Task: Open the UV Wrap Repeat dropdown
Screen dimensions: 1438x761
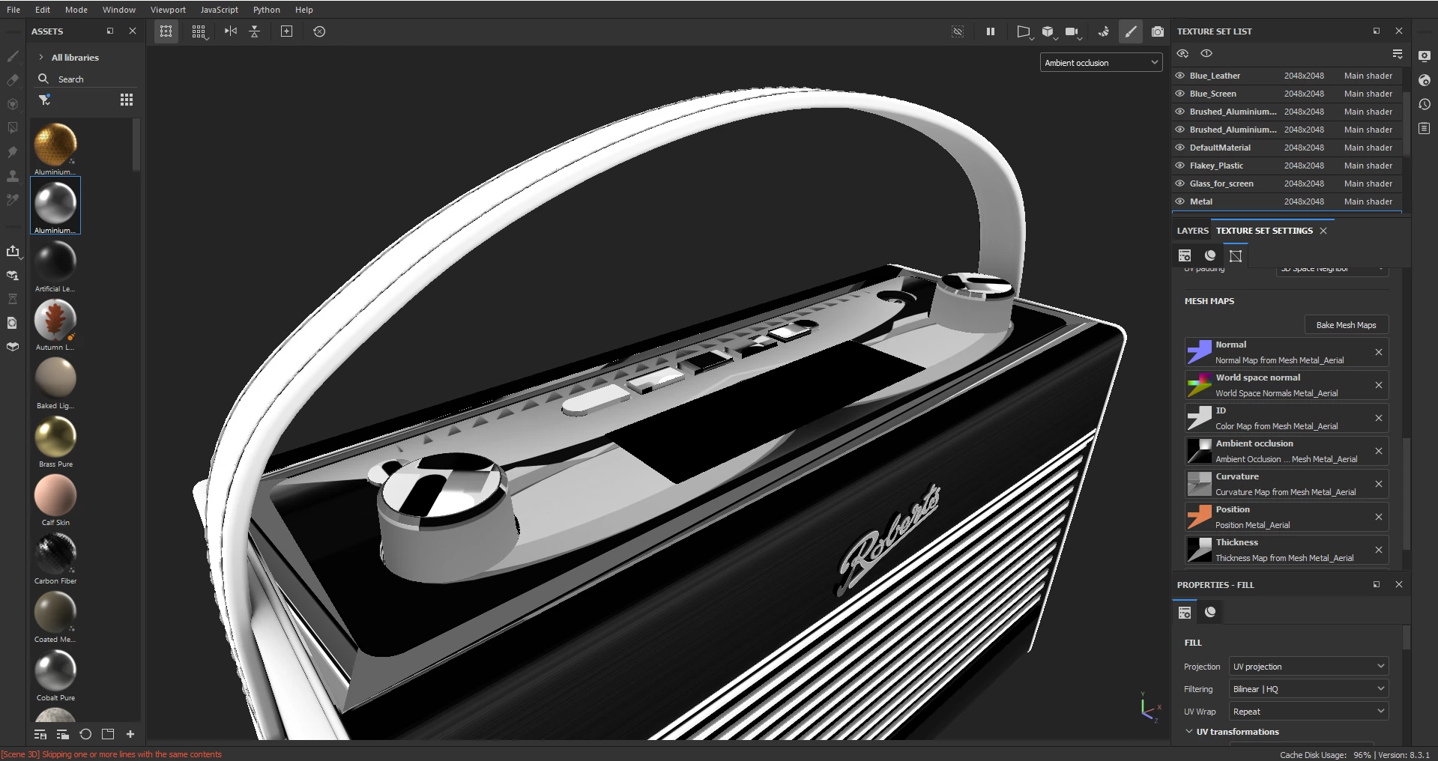Action: [1309, 712]
